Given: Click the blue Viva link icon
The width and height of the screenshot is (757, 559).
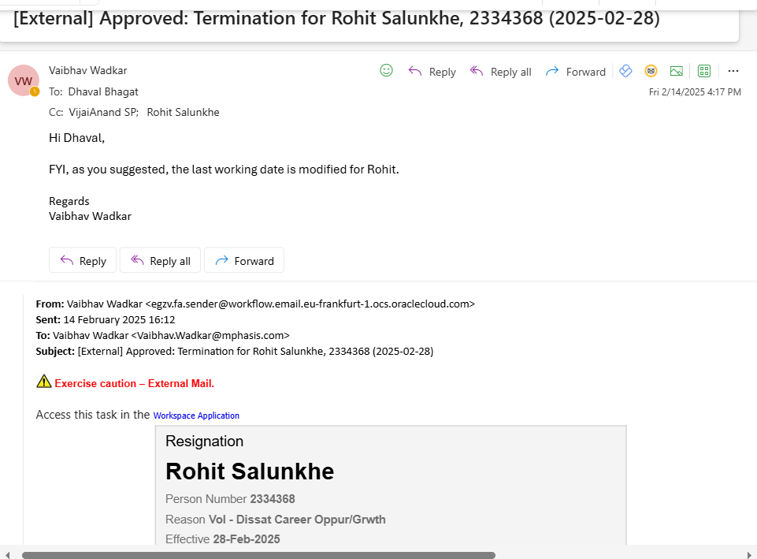Looking at the screenshot, I should pos(625,71).
